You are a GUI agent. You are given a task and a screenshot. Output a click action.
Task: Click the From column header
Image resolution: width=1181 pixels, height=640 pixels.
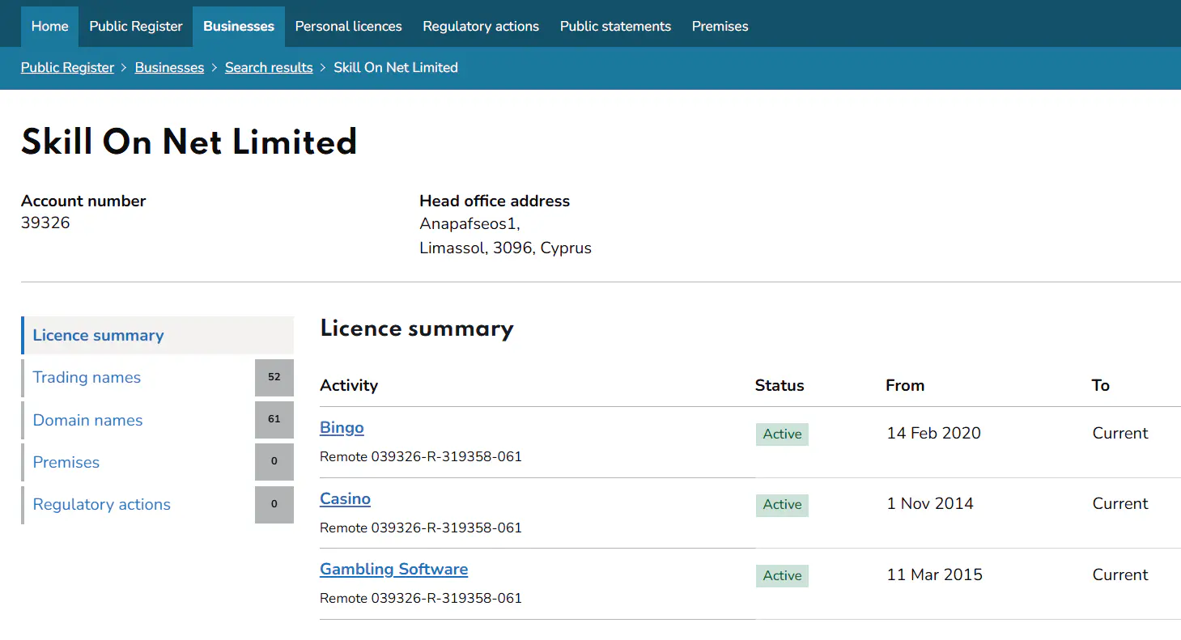coord(905,385)
